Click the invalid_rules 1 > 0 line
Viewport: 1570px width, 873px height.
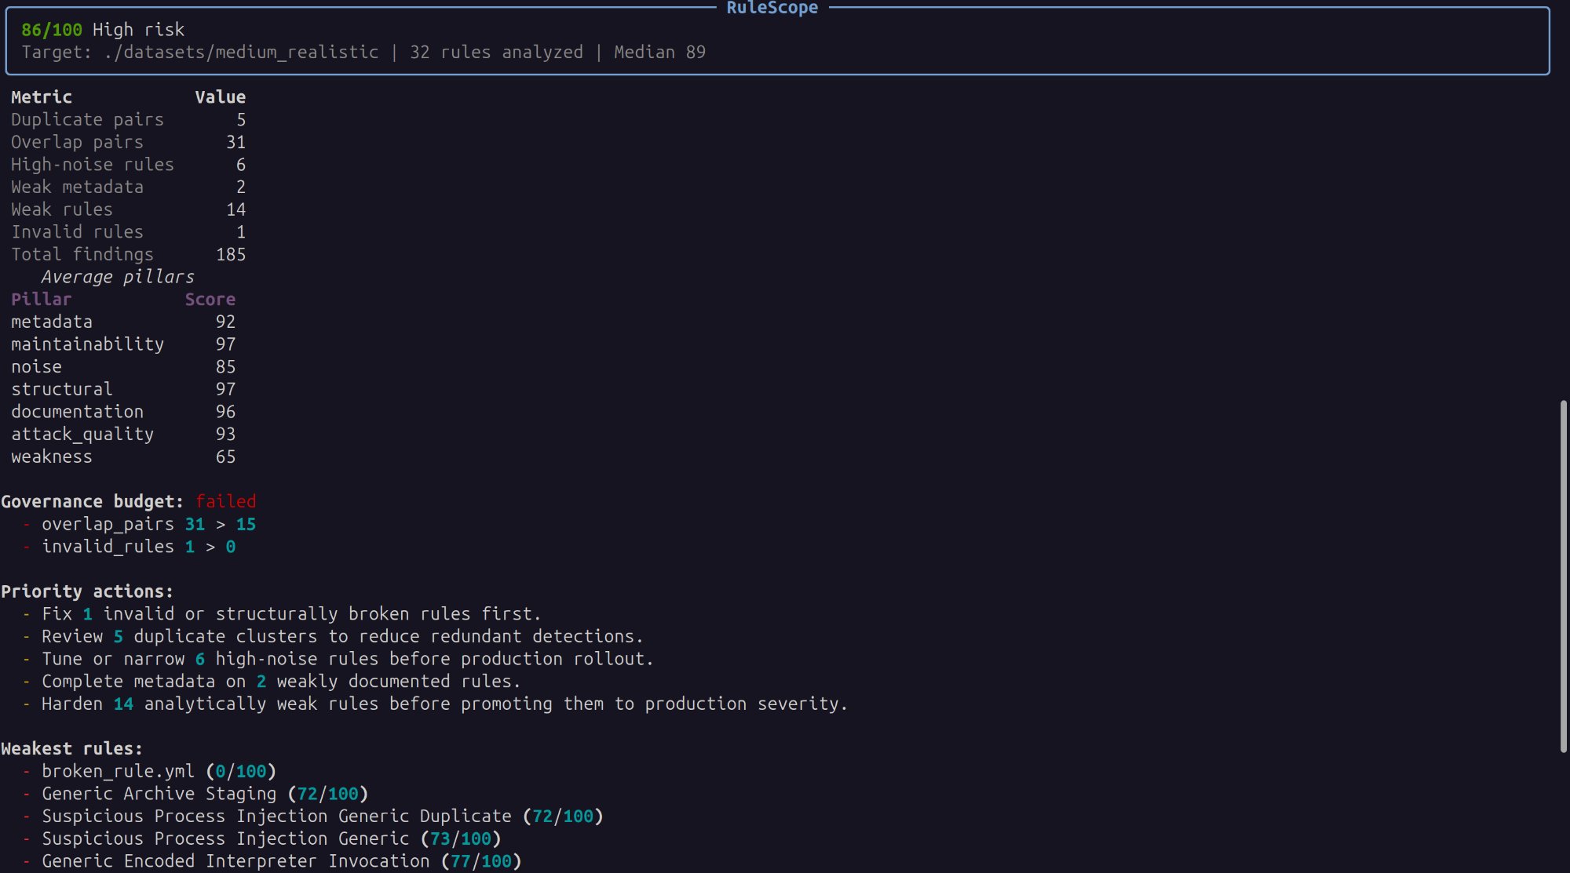pyautogui.click(x=138, y=547)
